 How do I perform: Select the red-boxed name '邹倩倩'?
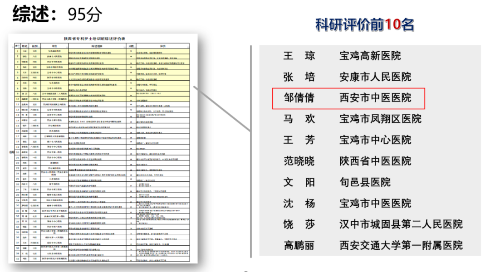(299, 98)
